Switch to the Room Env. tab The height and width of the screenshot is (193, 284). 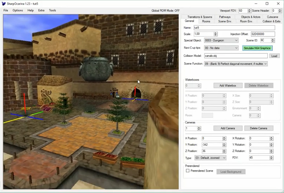tap(246, 21)
